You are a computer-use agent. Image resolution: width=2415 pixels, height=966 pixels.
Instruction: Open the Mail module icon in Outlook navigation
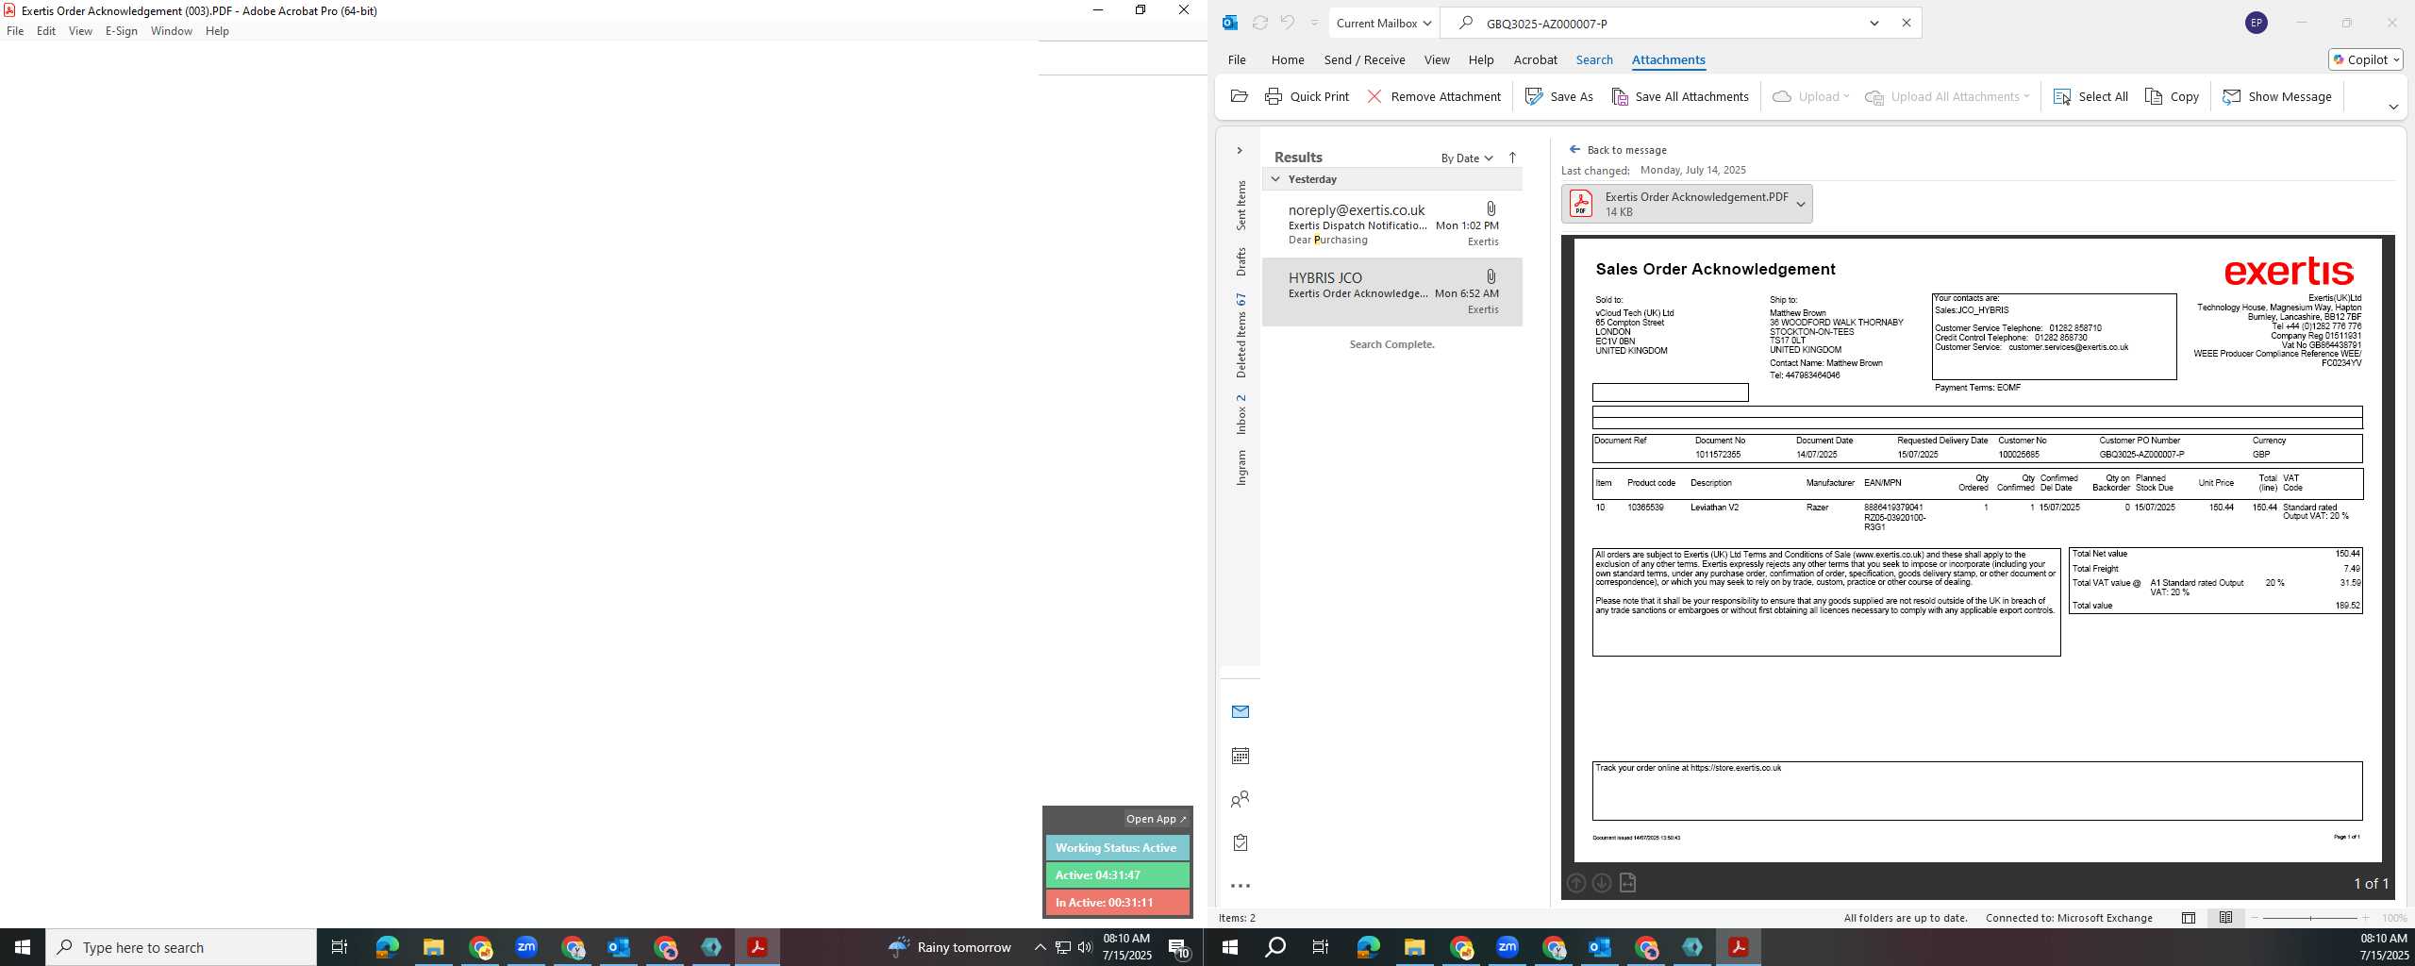1241,711
